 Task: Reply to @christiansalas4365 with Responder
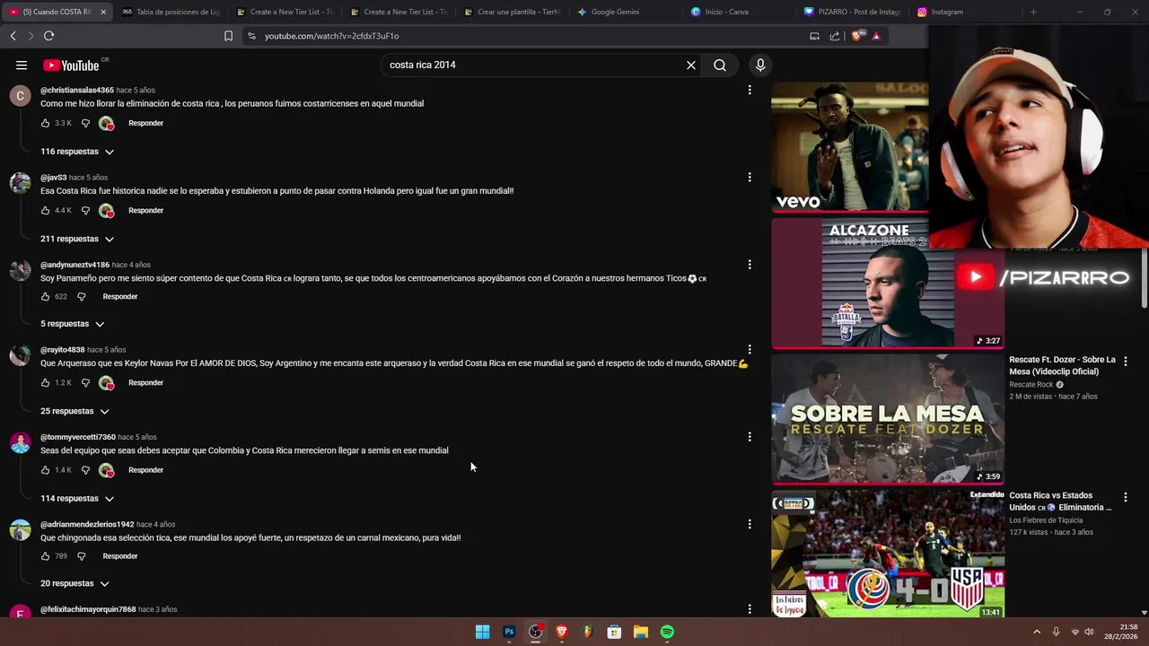[145, 123]
